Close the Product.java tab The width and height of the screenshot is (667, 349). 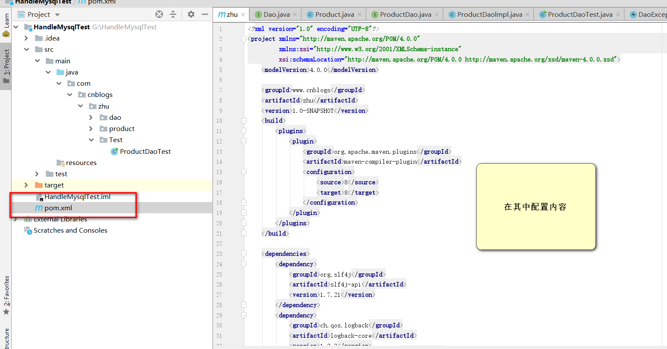coord(359,15)
